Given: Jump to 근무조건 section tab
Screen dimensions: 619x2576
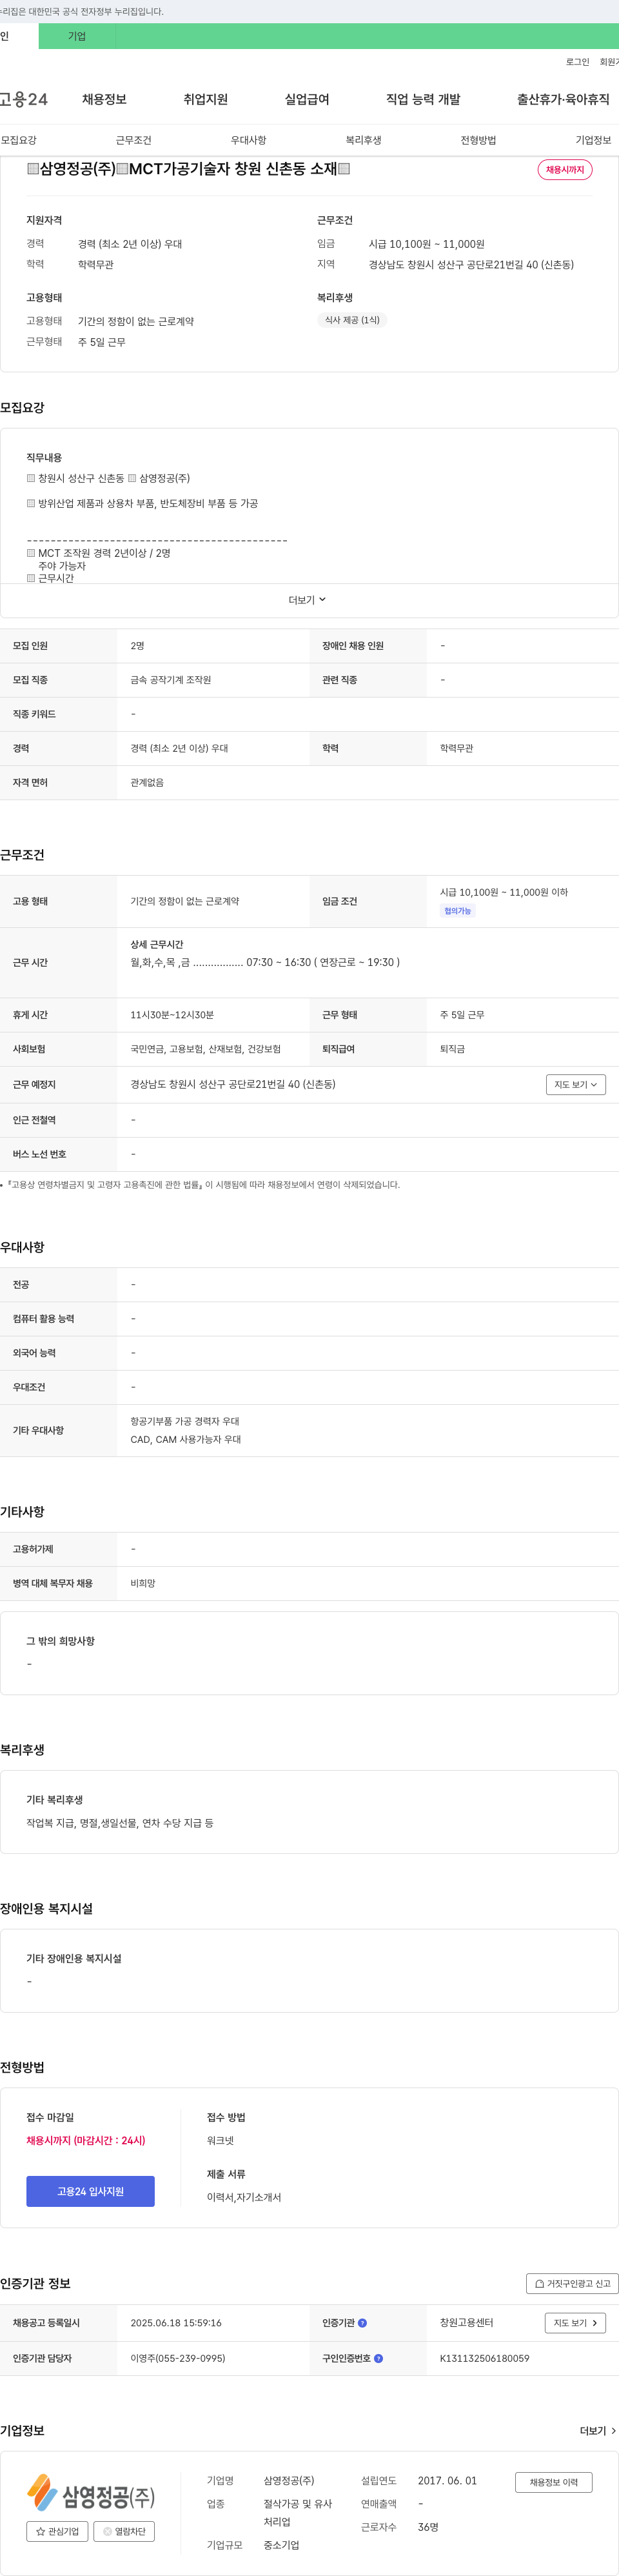Looking at the screenshot, I should point(133,140).
